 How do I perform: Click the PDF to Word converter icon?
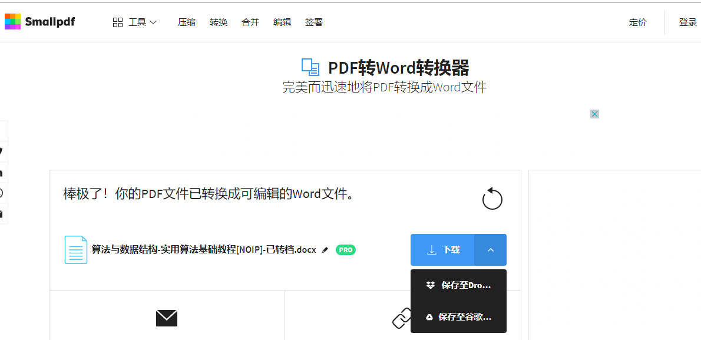pyautogui.click(x=310, y=67)
